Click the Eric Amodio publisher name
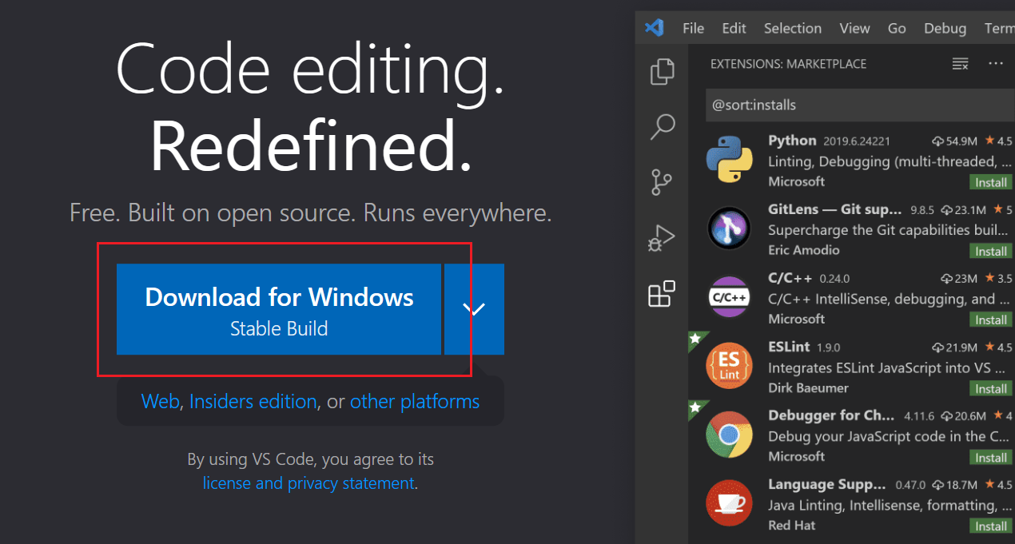The width and height of the screenshot is (1015, 544). point(803,250)
